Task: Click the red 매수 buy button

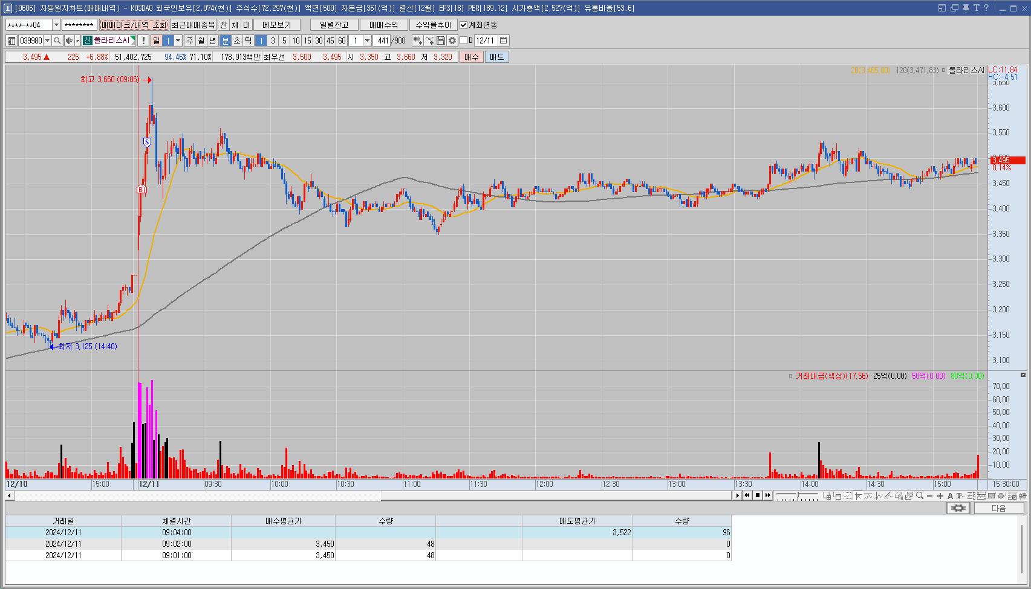Action: 471,57
